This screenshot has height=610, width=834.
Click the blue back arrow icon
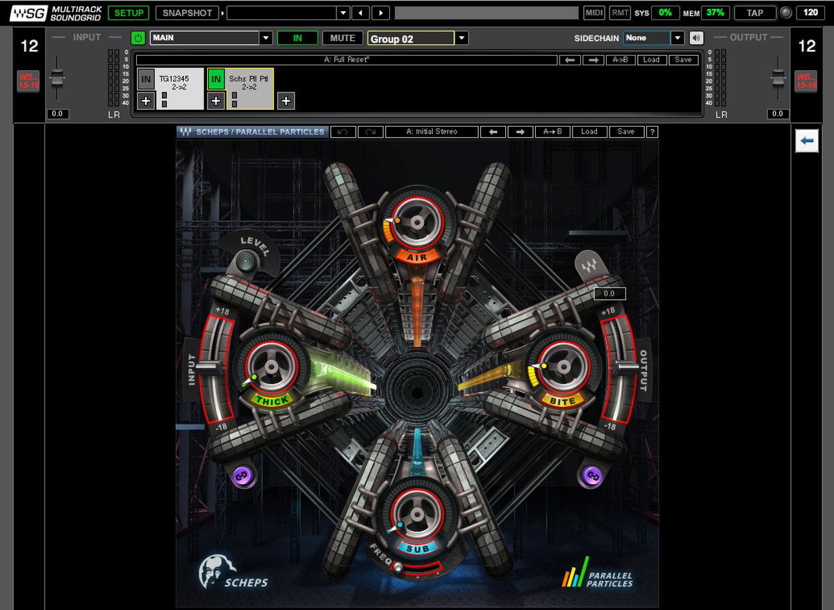click(807, 141)
